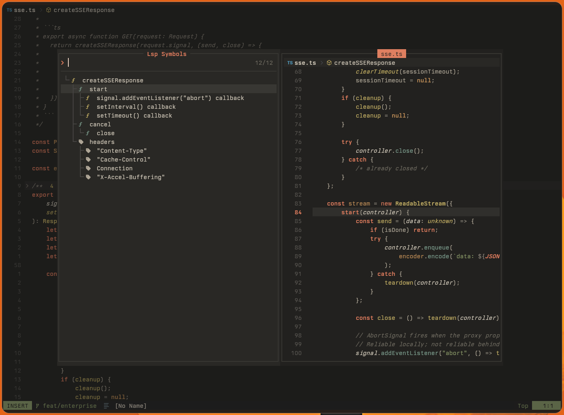Image resolution: width=564 pixels, height=415 pixels.
Task: Click tag icon of "X-Accel-Buffering" property
Action: tap(88, 177)
